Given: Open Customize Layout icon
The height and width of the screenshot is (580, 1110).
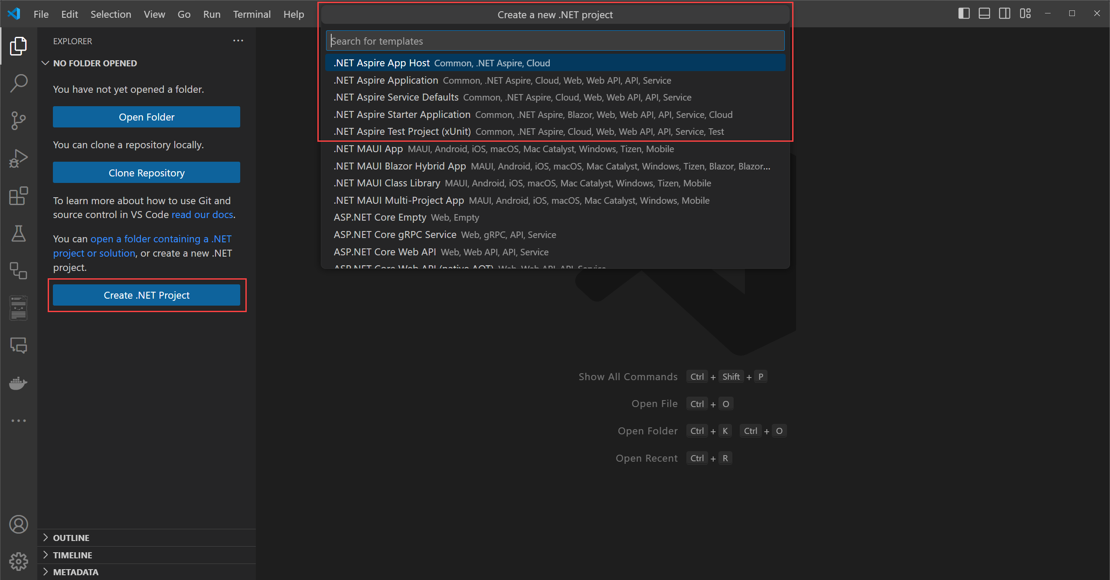Looking at the screenshot, I should click(1025, 13).
